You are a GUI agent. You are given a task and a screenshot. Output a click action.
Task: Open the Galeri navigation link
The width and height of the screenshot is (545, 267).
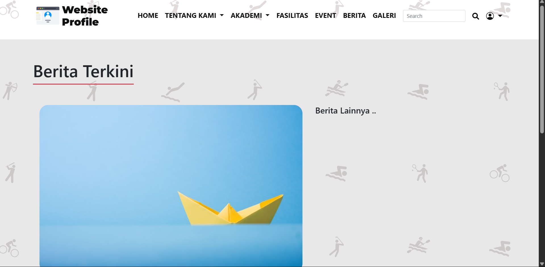pos(384,16)
